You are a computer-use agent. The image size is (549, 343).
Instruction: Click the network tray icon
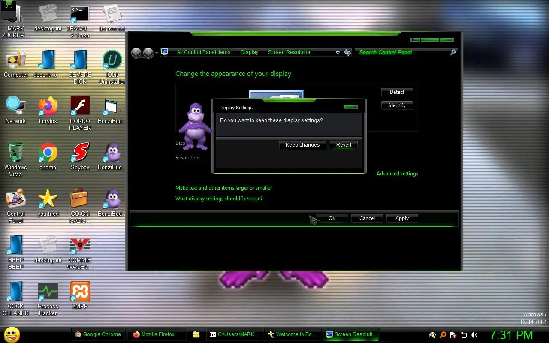[464, 335]
